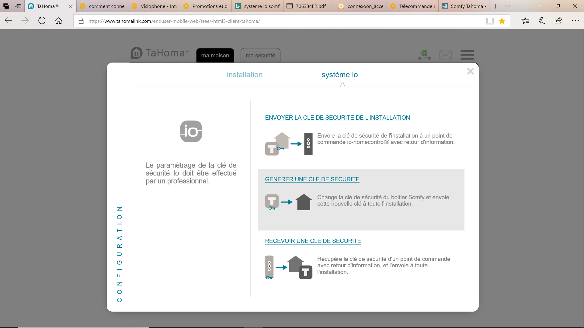Open the ma sécurité tab

(260, 55)
